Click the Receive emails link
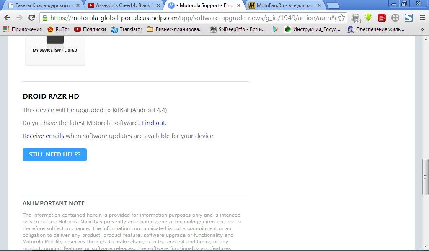This screenshot has width=429, height=251. 43,136
